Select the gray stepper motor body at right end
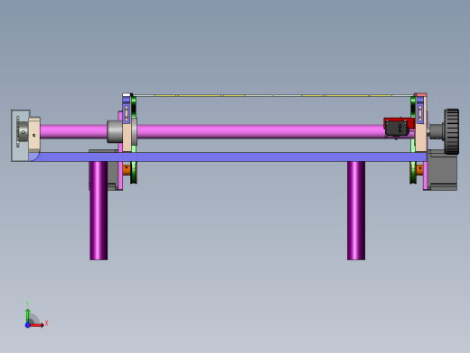The image size is (470, 353). pyautogui.click(x=442, y=170)
